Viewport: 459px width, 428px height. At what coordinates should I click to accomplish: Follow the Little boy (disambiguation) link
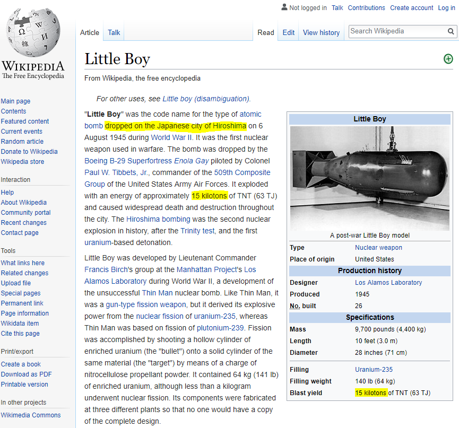tap(205, 99)
